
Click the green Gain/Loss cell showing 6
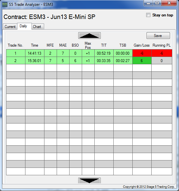coord(142,60)
